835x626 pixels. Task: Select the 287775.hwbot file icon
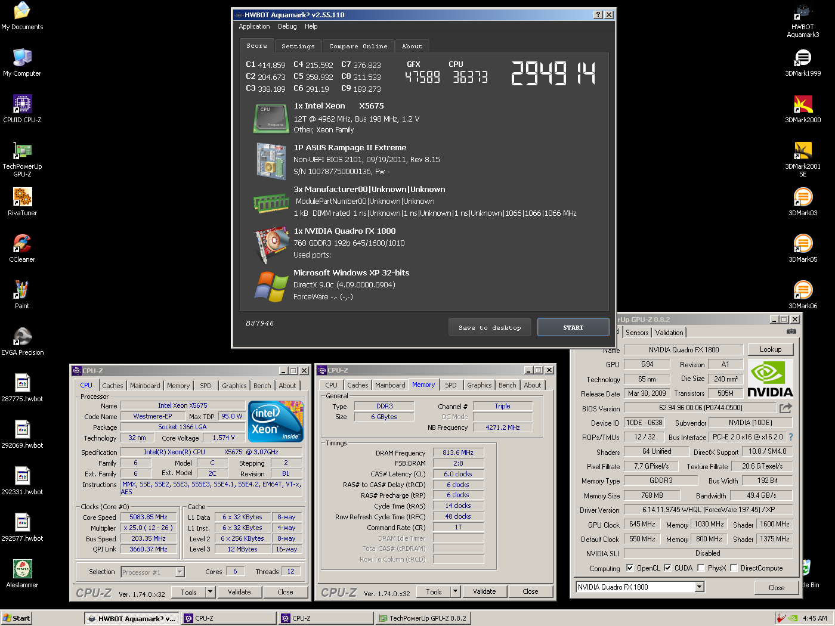pyautogui.click(x=22, y=388)
